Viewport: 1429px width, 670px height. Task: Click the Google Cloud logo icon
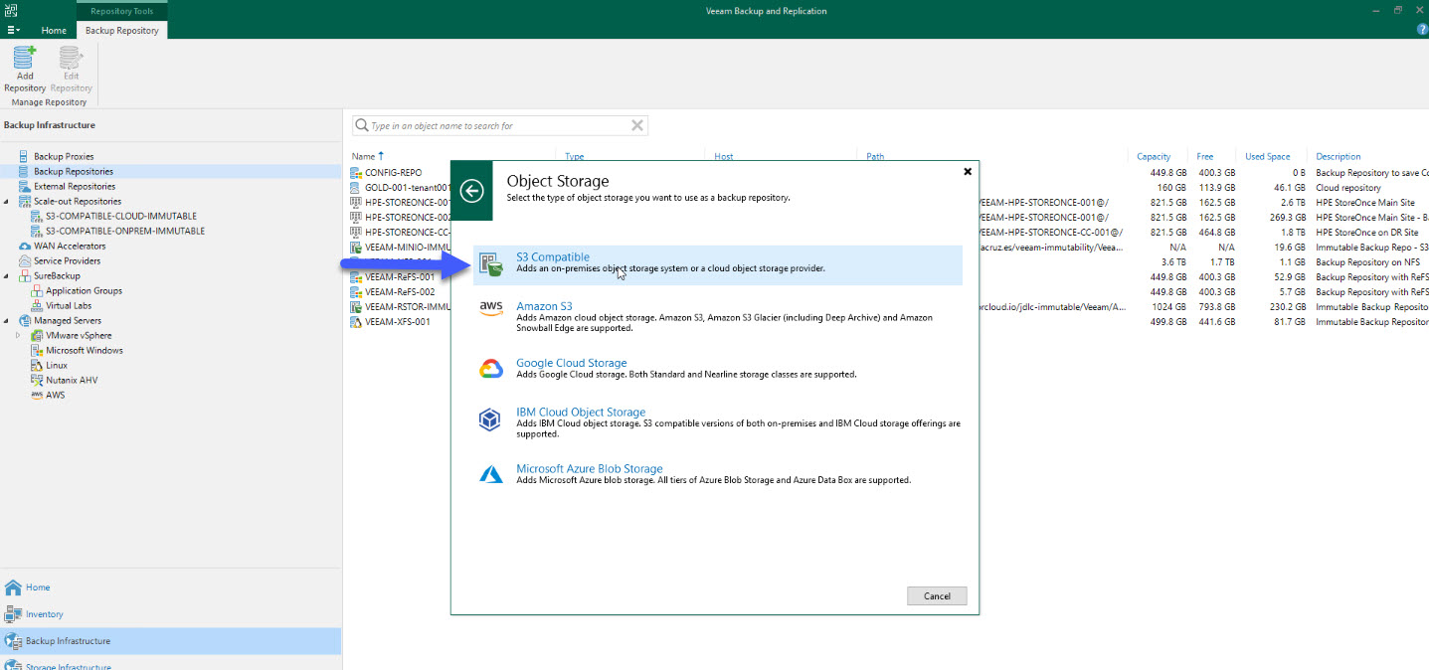click(491, 369)
